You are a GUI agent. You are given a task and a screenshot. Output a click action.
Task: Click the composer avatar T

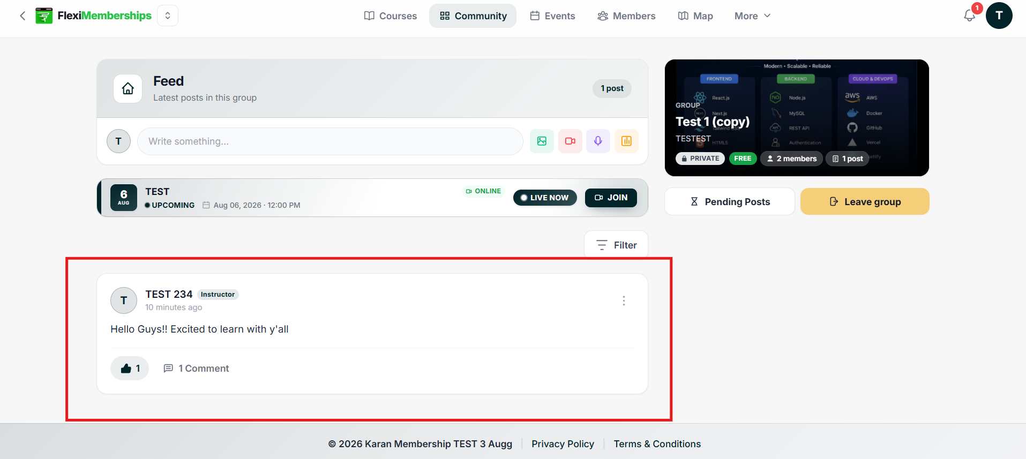point(119,141)
